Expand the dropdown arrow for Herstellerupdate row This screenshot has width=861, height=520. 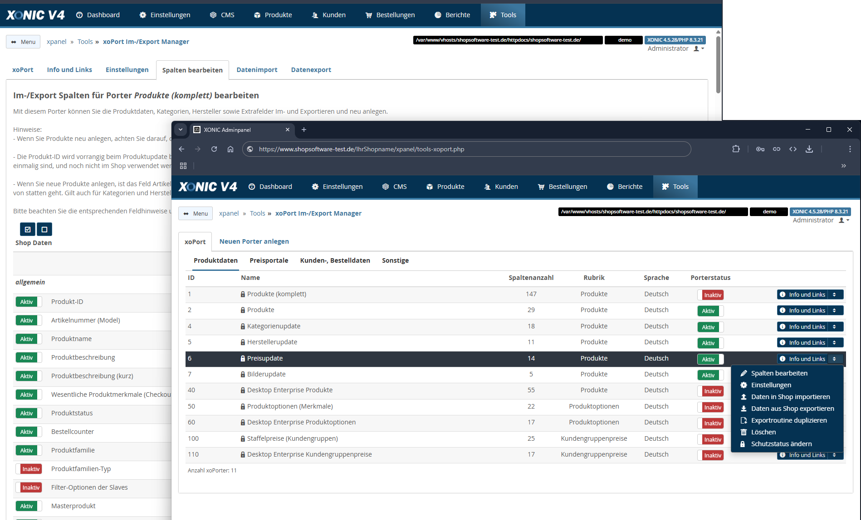(x=835, y=342)
